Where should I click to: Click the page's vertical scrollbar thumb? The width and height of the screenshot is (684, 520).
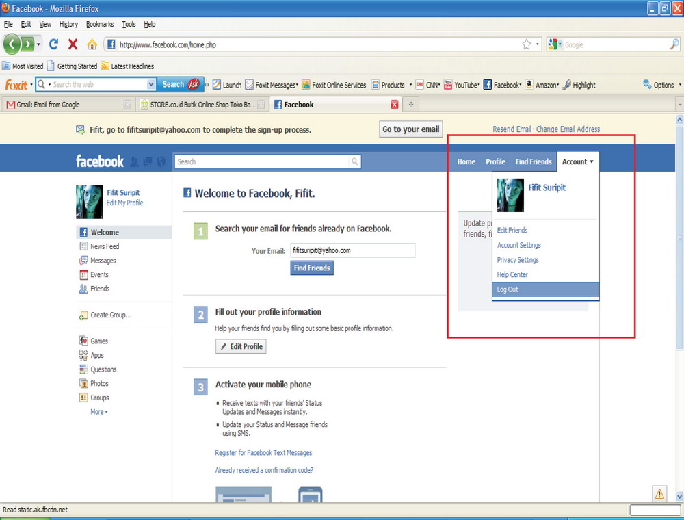679,237
